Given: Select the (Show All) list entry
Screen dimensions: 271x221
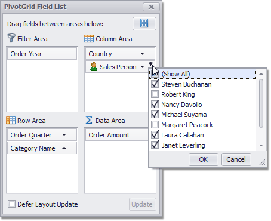Looking at the screenshot, I should pyautogui.click(x=202, y=74).
